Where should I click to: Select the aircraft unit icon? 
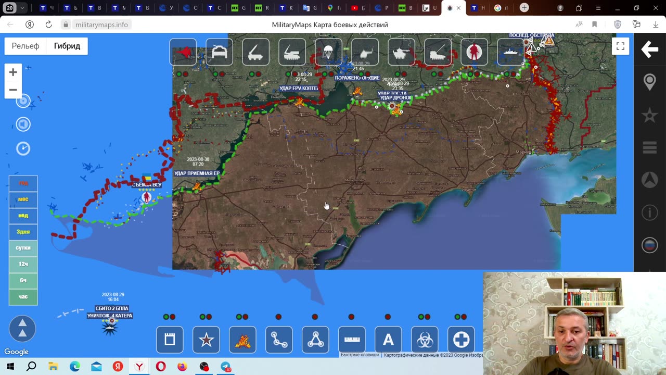183,52
